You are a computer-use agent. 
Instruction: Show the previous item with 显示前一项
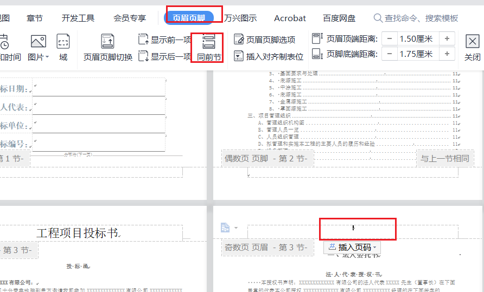point(165,39)
